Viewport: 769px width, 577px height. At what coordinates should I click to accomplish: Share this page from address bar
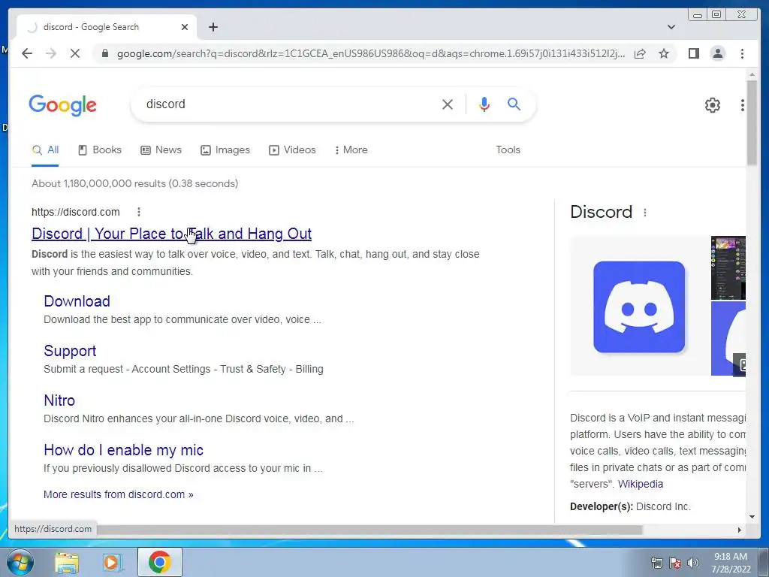pos(640,53)
